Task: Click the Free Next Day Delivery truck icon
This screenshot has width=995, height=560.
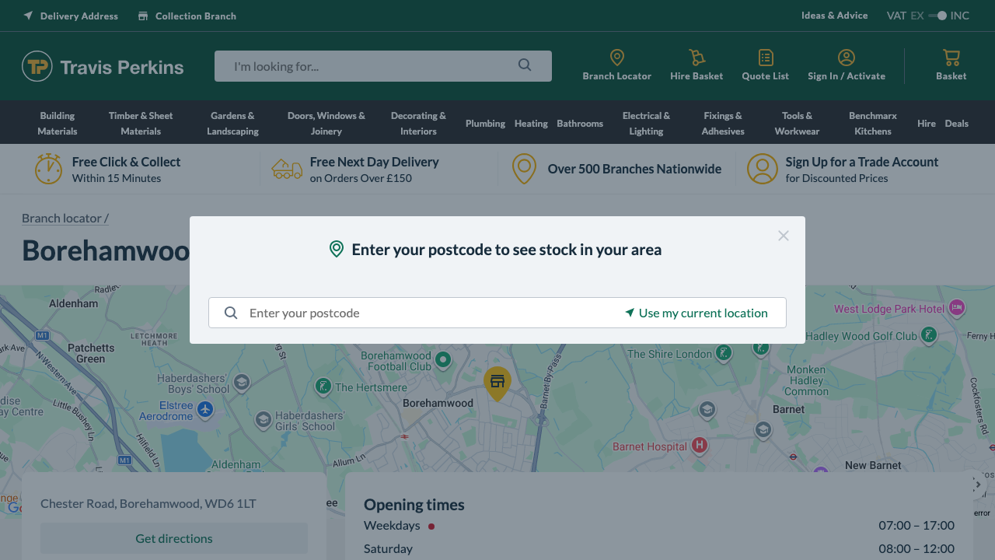Action: click(287, 168)
